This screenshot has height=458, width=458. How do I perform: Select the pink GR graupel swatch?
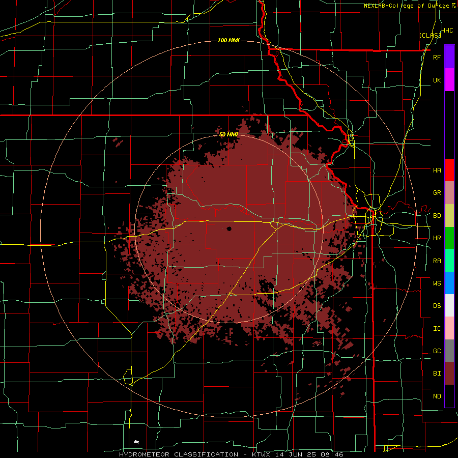point(449,193)
